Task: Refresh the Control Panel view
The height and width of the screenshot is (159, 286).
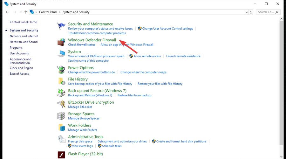Action: tap(251, 12)
